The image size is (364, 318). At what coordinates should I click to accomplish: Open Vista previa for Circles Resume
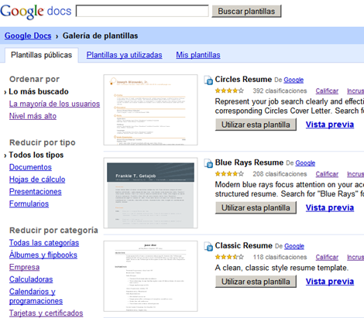330,125
